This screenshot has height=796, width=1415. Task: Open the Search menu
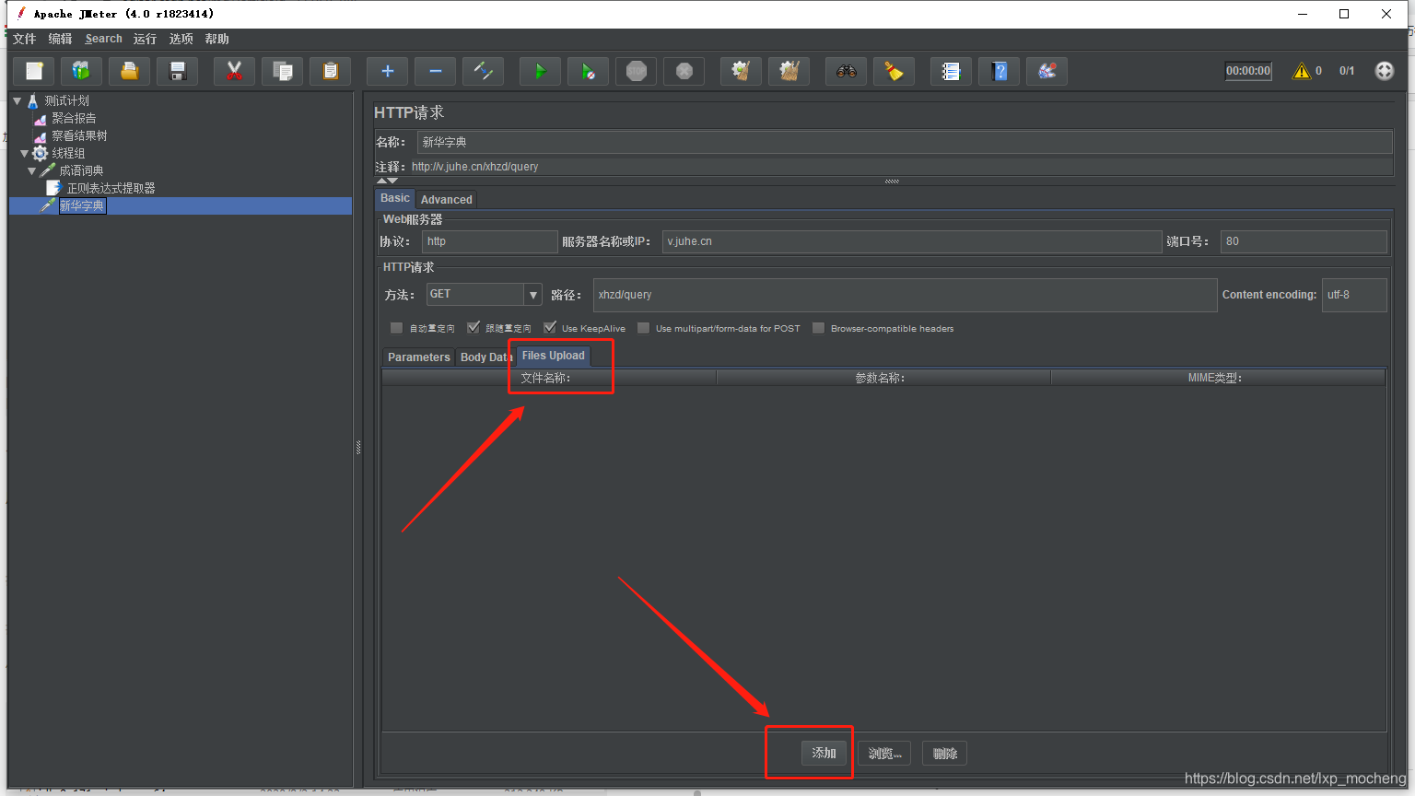point(103,39)
